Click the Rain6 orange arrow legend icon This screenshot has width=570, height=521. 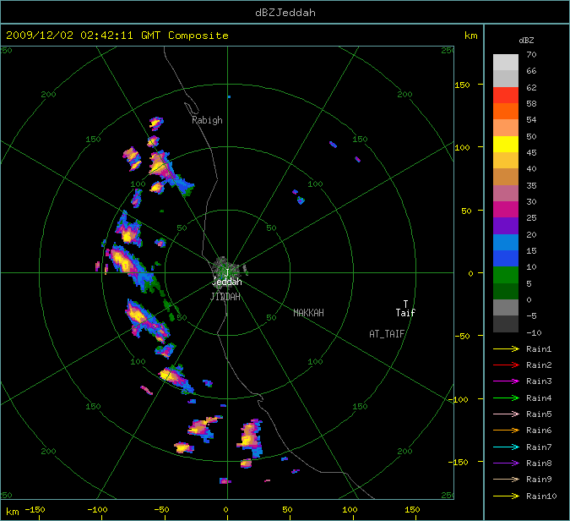506,430
